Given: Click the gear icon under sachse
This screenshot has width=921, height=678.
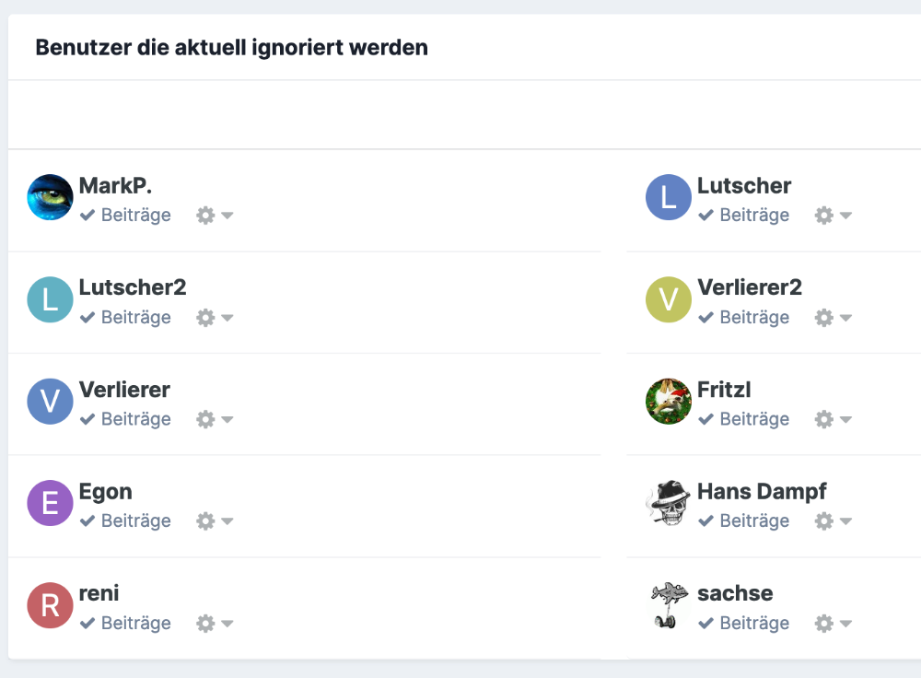Looking at the screenshot, I should click(x=824, y=624).
